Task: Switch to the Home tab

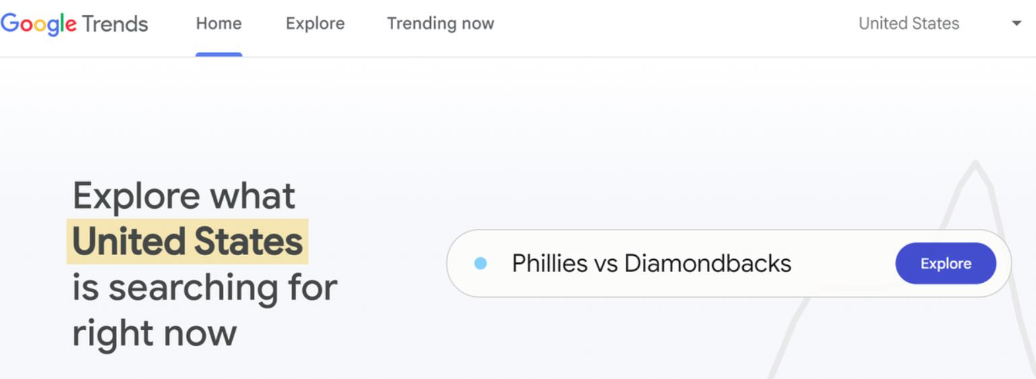Action: 219,24
